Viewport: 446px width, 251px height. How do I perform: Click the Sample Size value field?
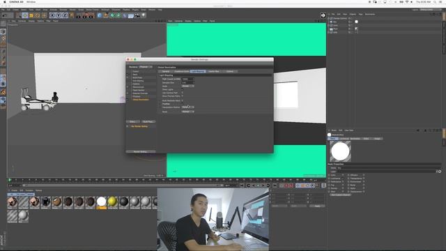click(188, 82)
